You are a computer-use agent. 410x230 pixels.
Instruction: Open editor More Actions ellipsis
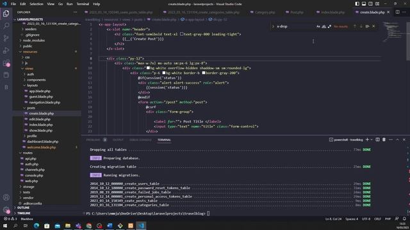pyautogui.click(x=404, y=12)
